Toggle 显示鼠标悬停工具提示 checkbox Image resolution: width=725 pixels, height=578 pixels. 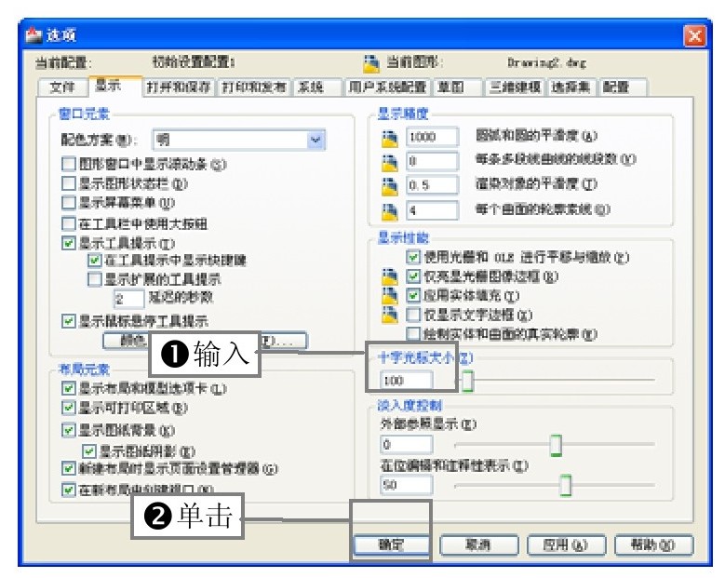pyautogui.click(x=69, y=321)
